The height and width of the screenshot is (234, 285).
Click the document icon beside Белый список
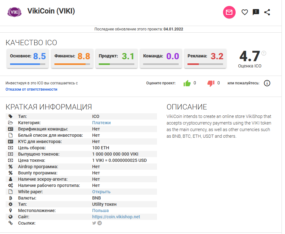pos(11,135)
